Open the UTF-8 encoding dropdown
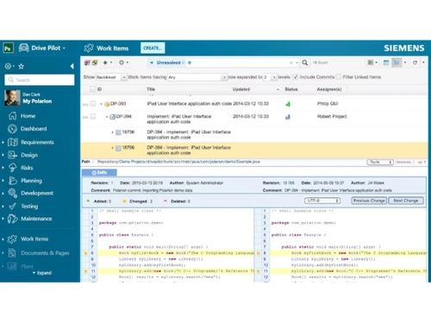The image size is (431, 323). (322, 201)
